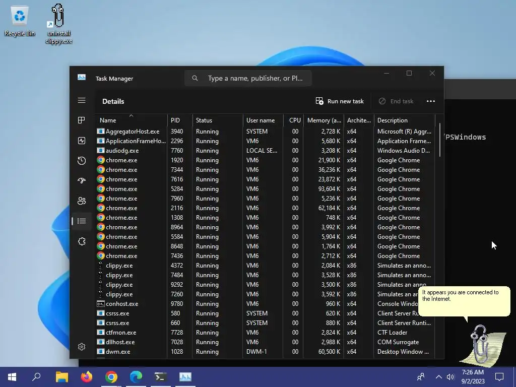Select csrss.exe with PID 580

tap(256, 313)
